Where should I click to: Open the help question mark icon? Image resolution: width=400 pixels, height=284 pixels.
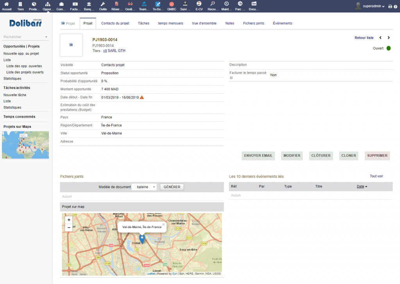tap(395, 7)
